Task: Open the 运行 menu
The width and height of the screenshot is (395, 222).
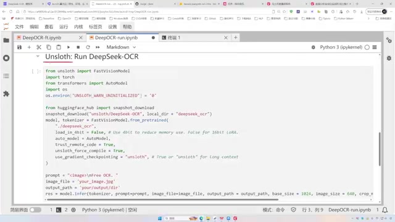Action: (x=64, y=27)
